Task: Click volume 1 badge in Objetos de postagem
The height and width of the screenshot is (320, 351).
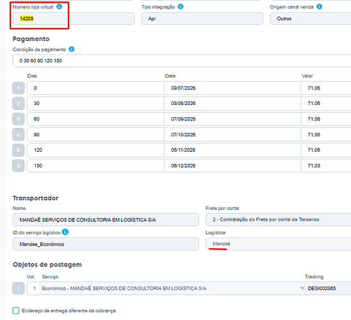Action: 19,289
